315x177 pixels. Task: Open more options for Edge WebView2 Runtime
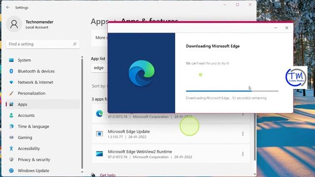[243, 154]
